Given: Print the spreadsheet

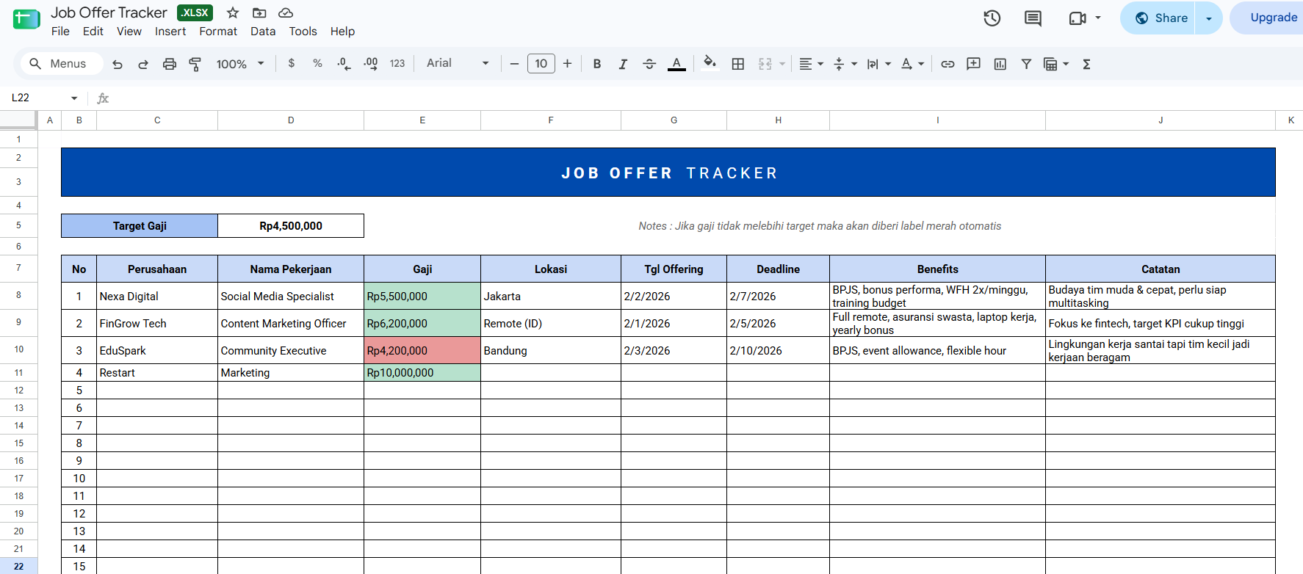Looking at the screenshot, I should (170, 64).
